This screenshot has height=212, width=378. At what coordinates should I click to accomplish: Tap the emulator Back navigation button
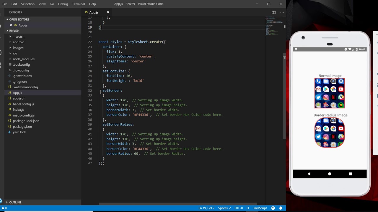[x=309, y=174]
